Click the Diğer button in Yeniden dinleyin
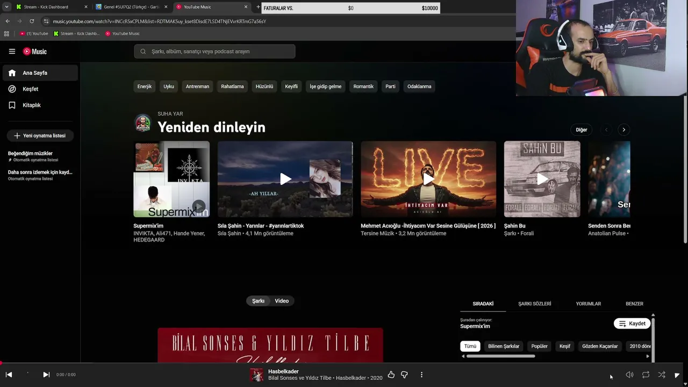This screenshot has height=387, width=688. tap(582, 130)
